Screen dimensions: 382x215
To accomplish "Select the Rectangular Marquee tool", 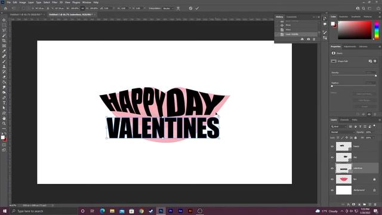I will click(4, 25).
